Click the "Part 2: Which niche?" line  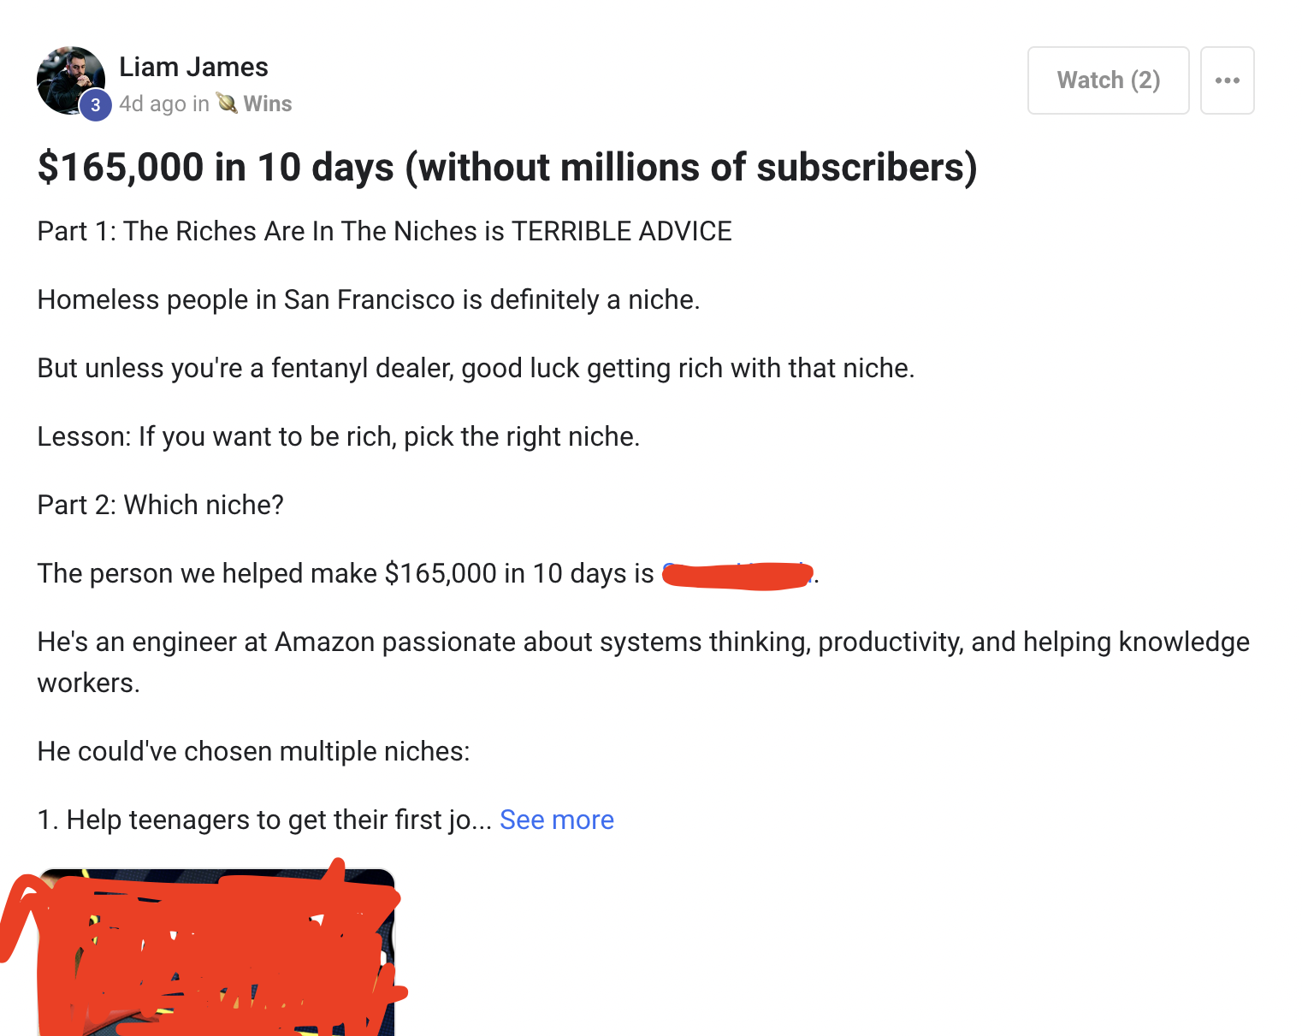point(160,505)
